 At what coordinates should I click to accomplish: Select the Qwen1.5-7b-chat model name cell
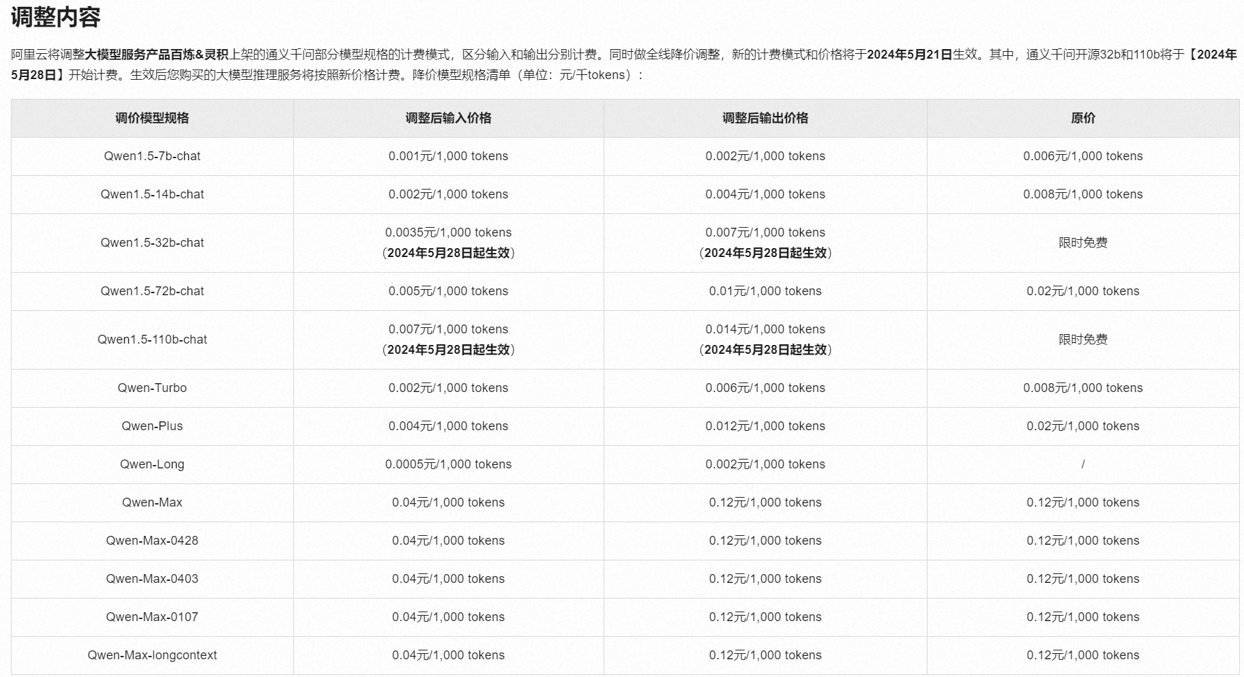point(152,156)
